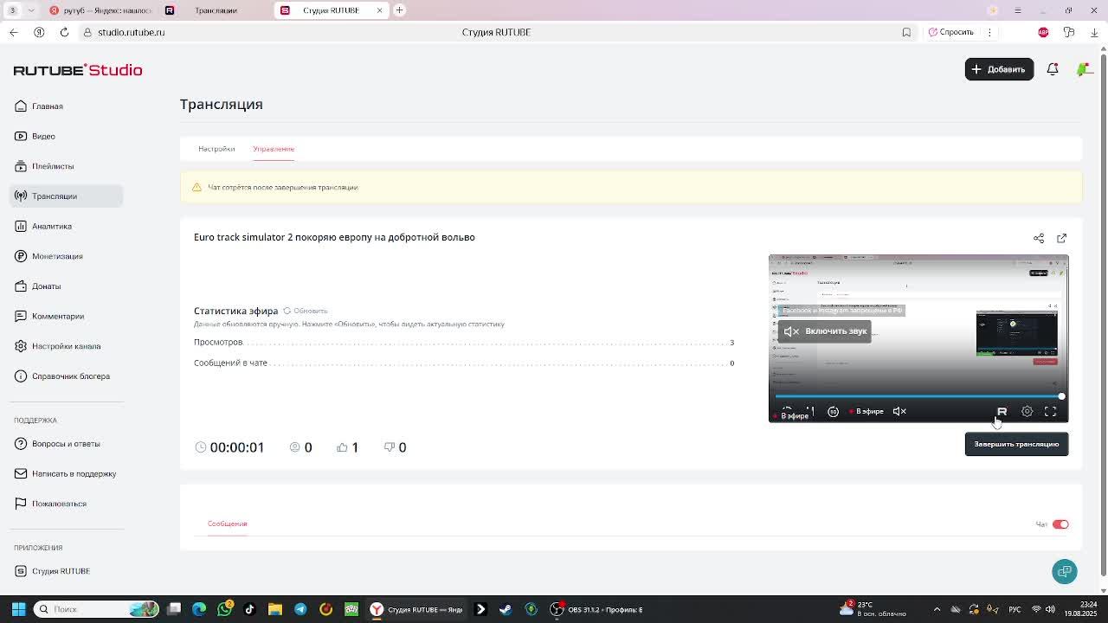Switch to the Сообщения tab
Image resolution: width=1108 pixels, height=623 pixels.
tap(227, 523)
